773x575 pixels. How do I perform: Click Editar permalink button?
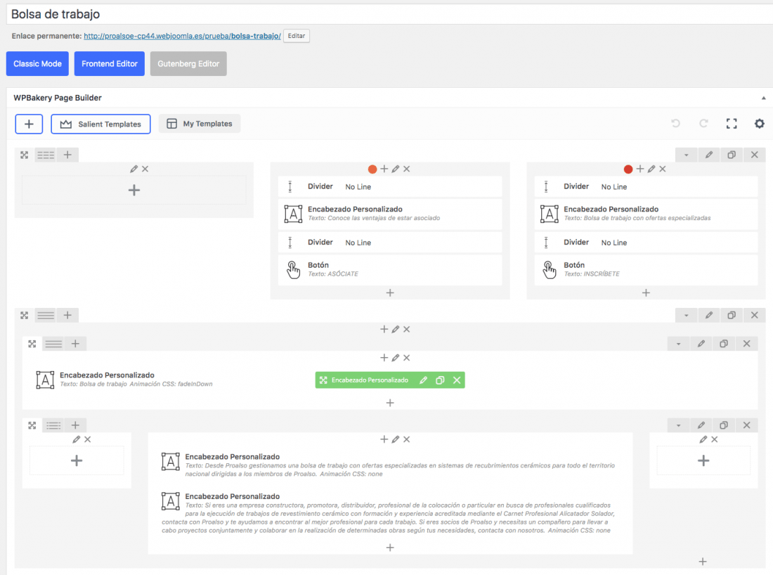pyautogui.click(x=297, y=36)
